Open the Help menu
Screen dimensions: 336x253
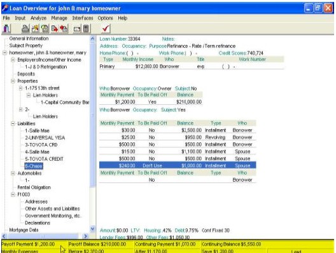pos(123,18)
